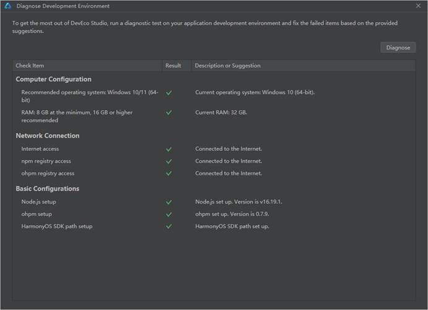The image size is (428, 310).
Task: Click the Node.js setup check item
Action: coord(38,202)
